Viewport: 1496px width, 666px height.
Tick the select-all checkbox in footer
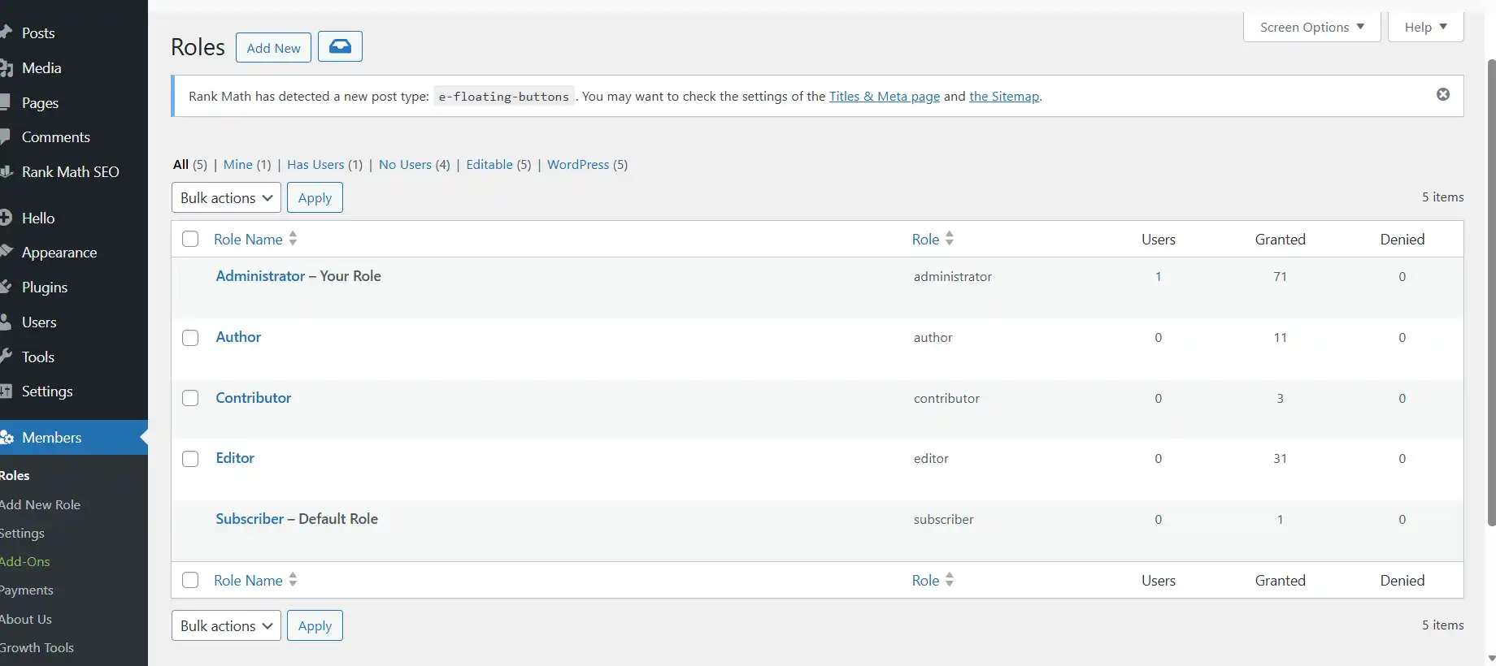(190, 580)
